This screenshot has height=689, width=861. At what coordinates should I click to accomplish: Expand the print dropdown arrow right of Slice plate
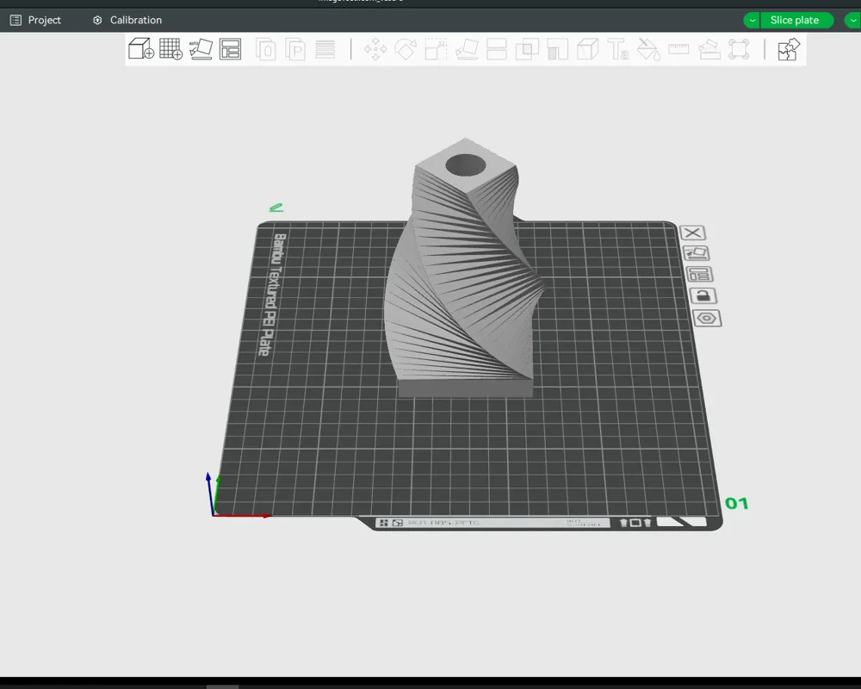(852, 21)
